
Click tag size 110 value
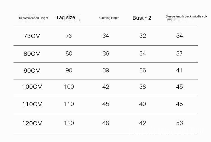point(69,104)
